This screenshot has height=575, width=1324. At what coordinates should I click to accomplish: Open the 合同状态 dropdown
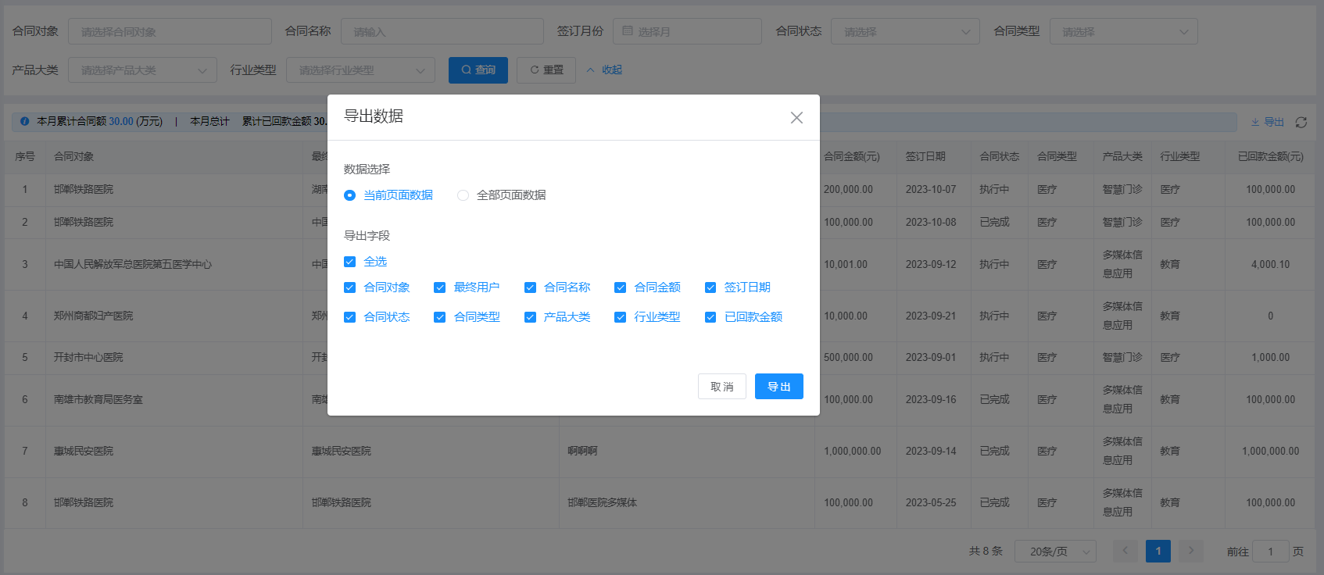tap(904, 31)
